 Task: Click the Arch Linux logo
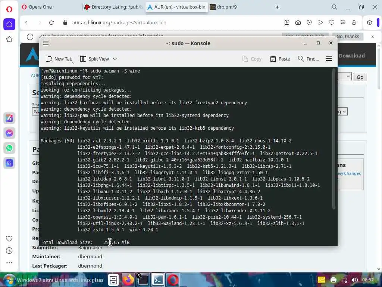(32, 55)
